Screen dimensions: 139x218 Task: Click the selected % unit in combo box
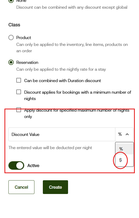coord(120,134)
